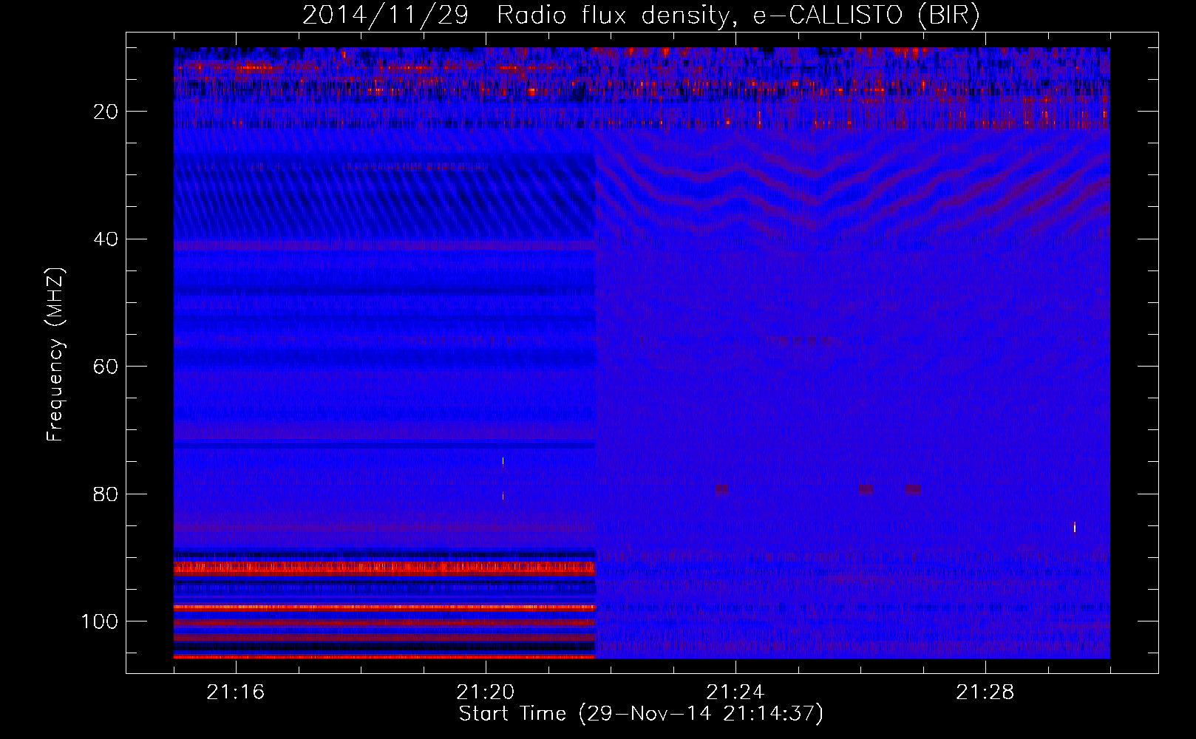
Task: Click the time tick label "21:16"
Action: coord(236,692)
